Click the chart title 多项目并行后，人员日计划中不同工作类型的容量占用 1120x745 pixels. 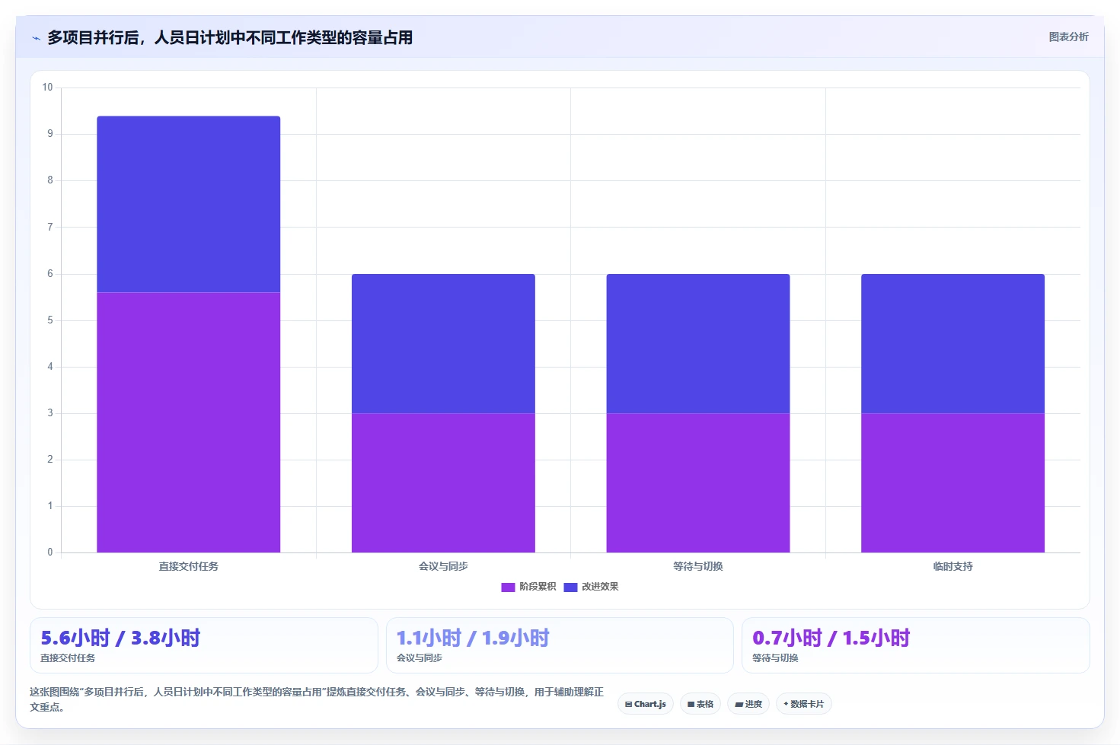pyautogui.click(x=230, y=37)
